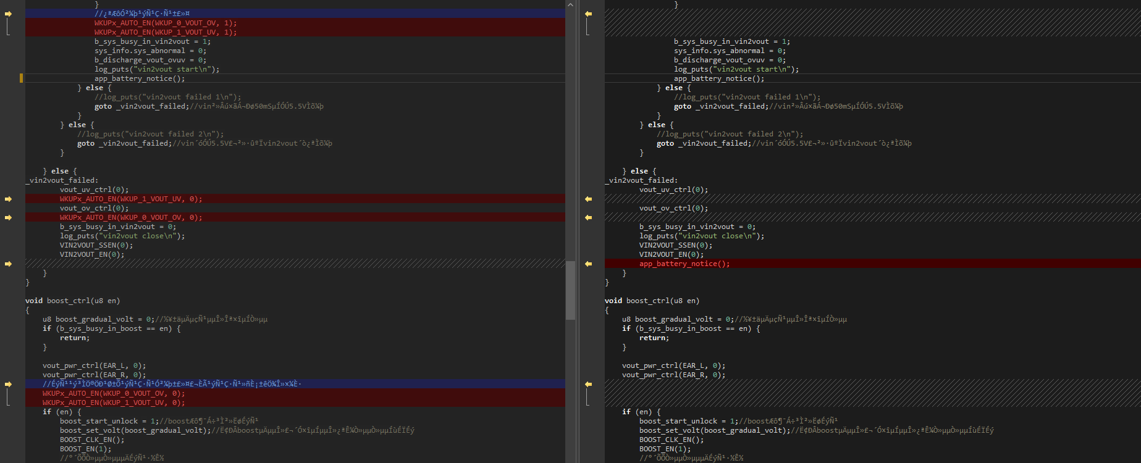Click 'if (en) {' in right pane

pyautogui.click(x=641, y=412)
